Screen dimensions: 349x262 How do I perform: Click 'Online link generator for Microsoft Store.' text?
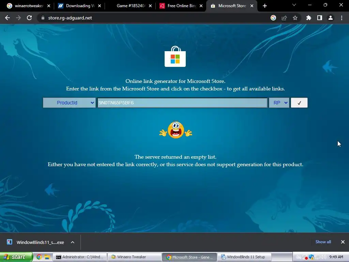176,81
